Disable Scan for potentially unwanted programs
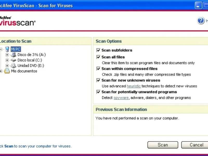This screenshot has height=156, width=208. tap(98, 92)
